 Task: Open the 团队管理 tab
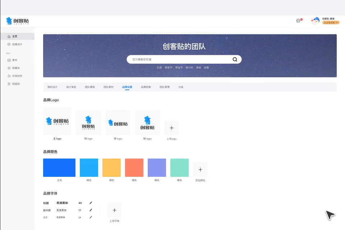(x=165, y=87)
